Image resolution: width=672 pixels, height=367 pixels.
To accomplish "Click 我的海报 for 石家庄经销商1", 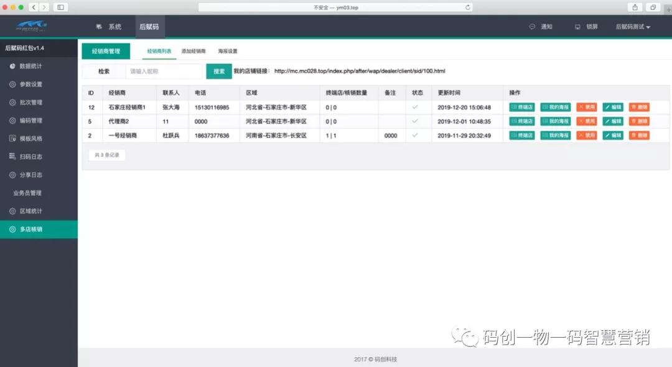I will tap(556, 107).
